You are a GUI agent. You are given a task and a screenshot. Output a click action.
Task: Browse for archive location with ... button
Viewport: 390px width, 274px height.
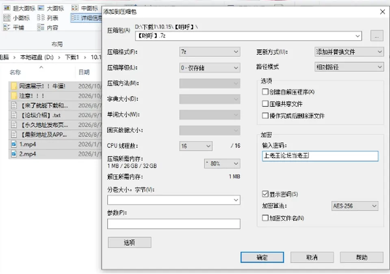click(x=377, y=36)
